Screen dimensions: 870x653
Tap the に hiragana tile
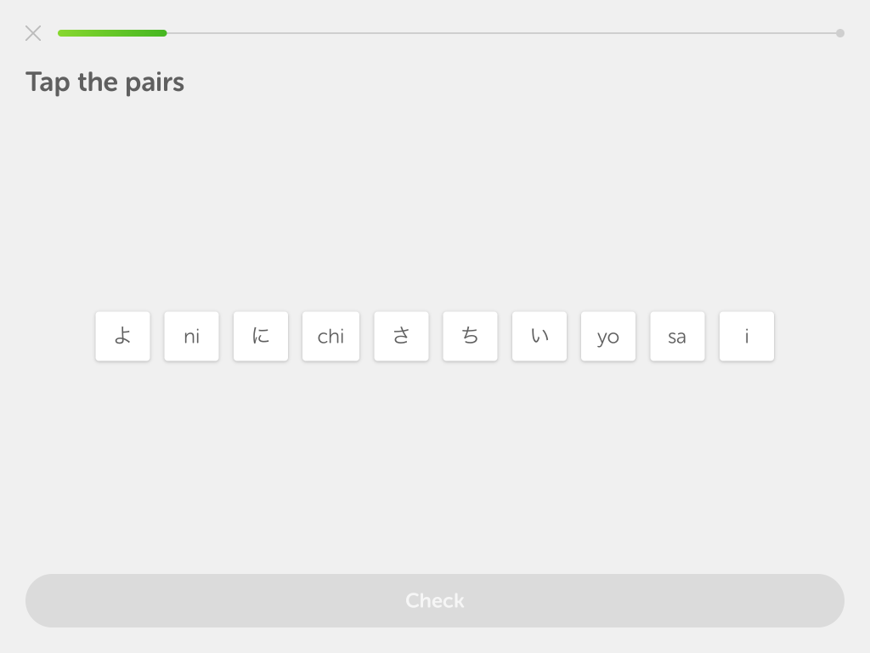261,336
